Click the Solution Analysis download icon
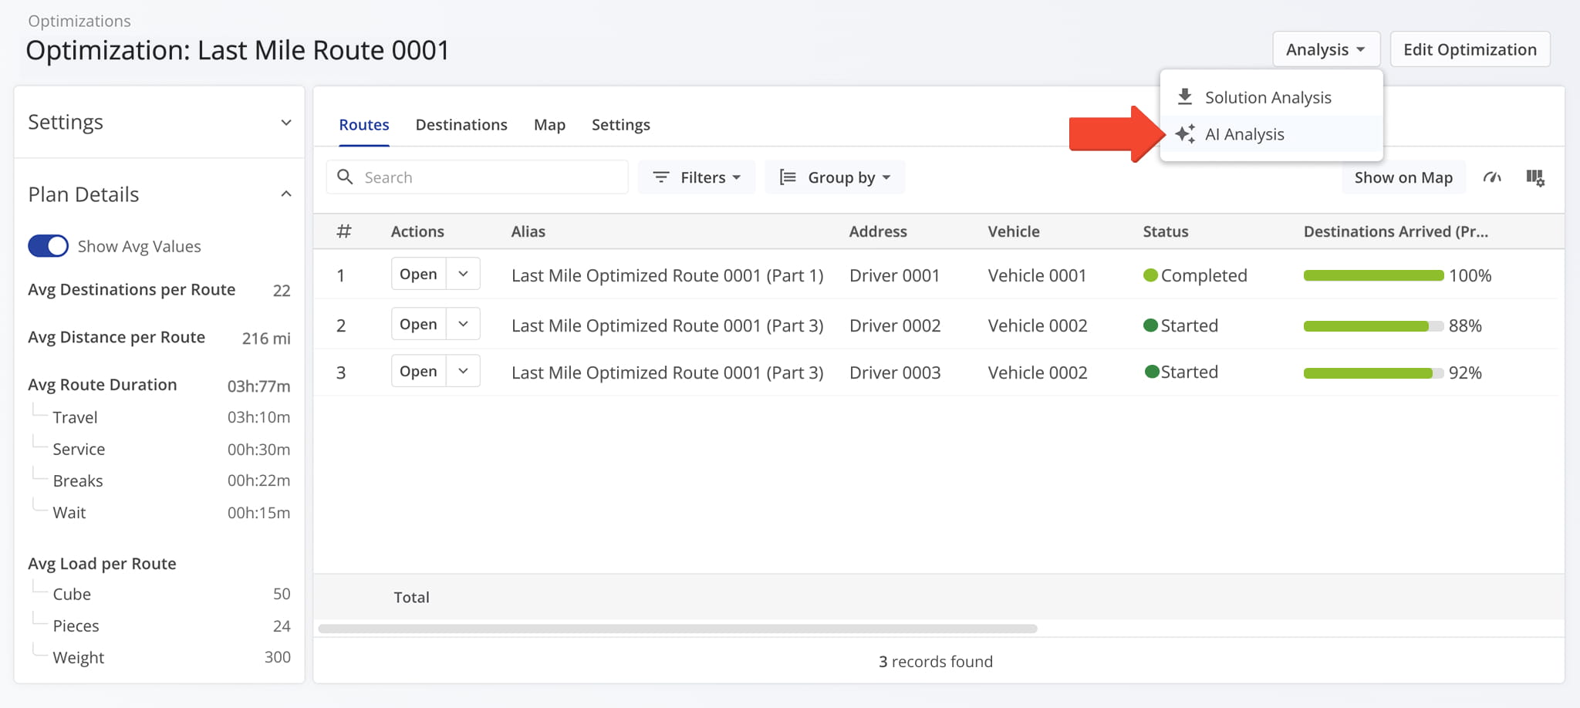The width and height of the screenshot is (1580, 708). (1185, 97)
